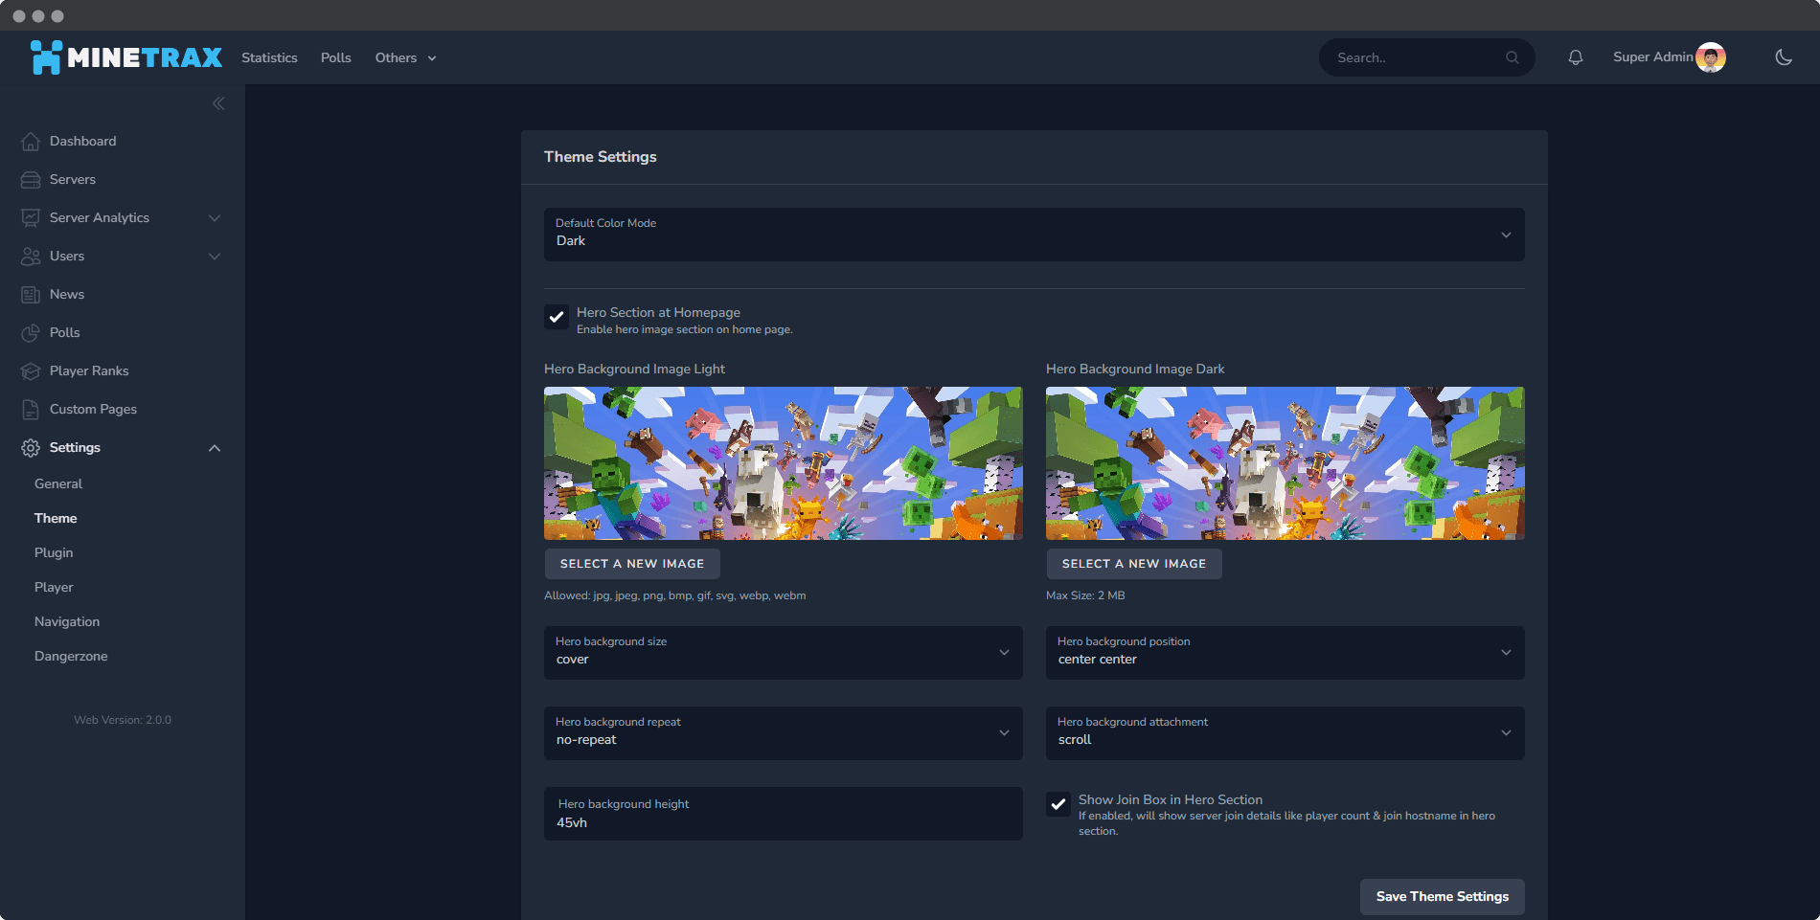1820x920 pixels.
Task: Click the Max Size: 2 MB note
Action: point(1085,595)
